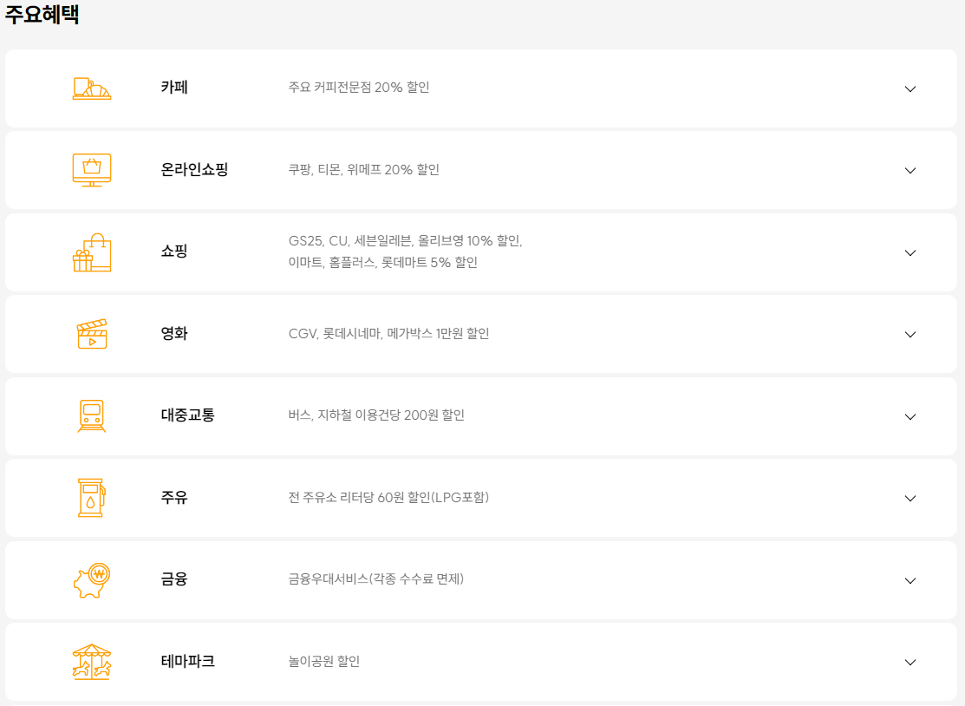Expand the 영화 benefit row
This screenshot has width=965, height=706.
click(x=910, y=335)
